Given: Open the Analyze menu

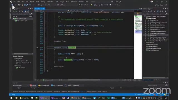Looking at the screenshot, I should click(x=62, y=2).
